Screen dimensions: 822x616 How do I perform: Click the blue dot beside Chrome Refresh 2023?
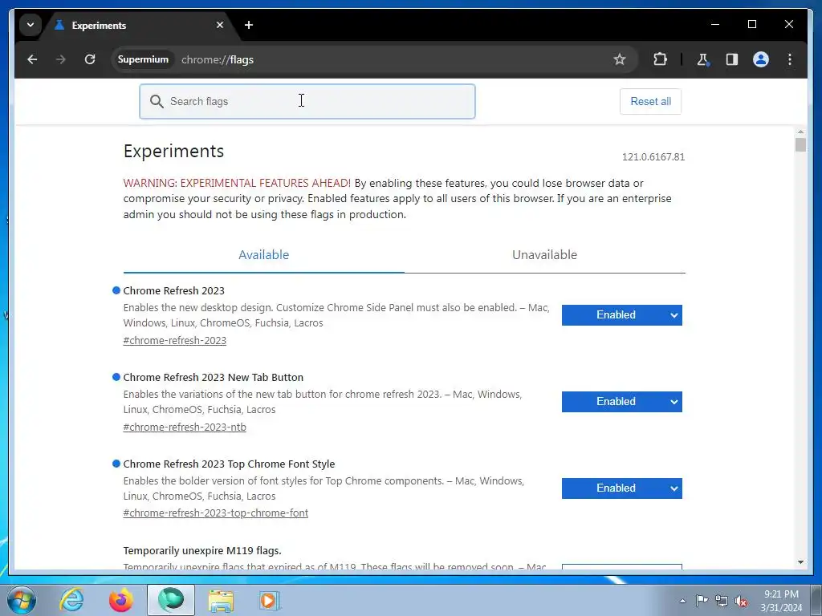coord(116,290)
